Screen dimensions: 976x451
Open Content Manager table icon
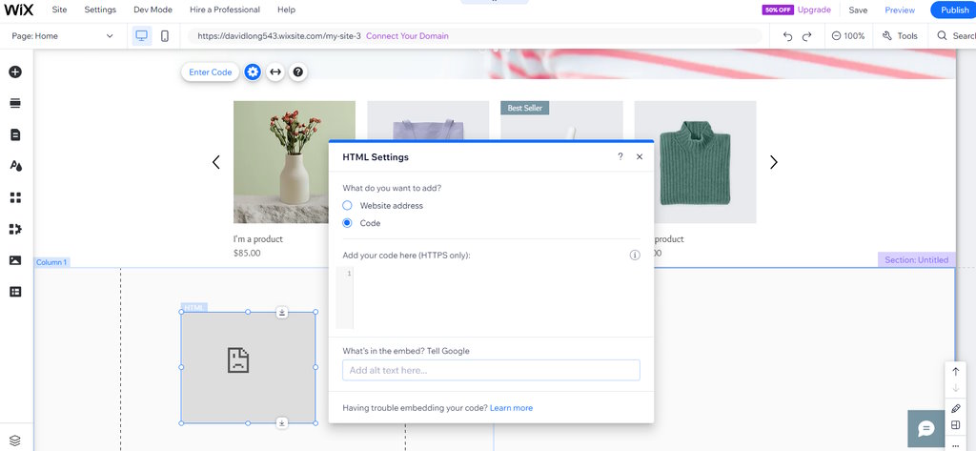(x=15, y=292)
